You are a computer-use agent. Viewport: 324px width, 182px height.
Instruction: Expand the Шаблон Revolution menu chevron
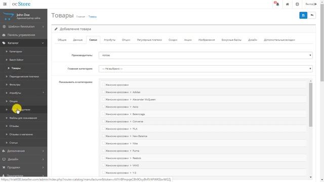coord(43,27)
